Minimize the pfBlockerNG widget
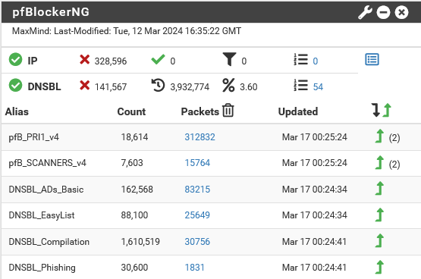 (383, 12)
